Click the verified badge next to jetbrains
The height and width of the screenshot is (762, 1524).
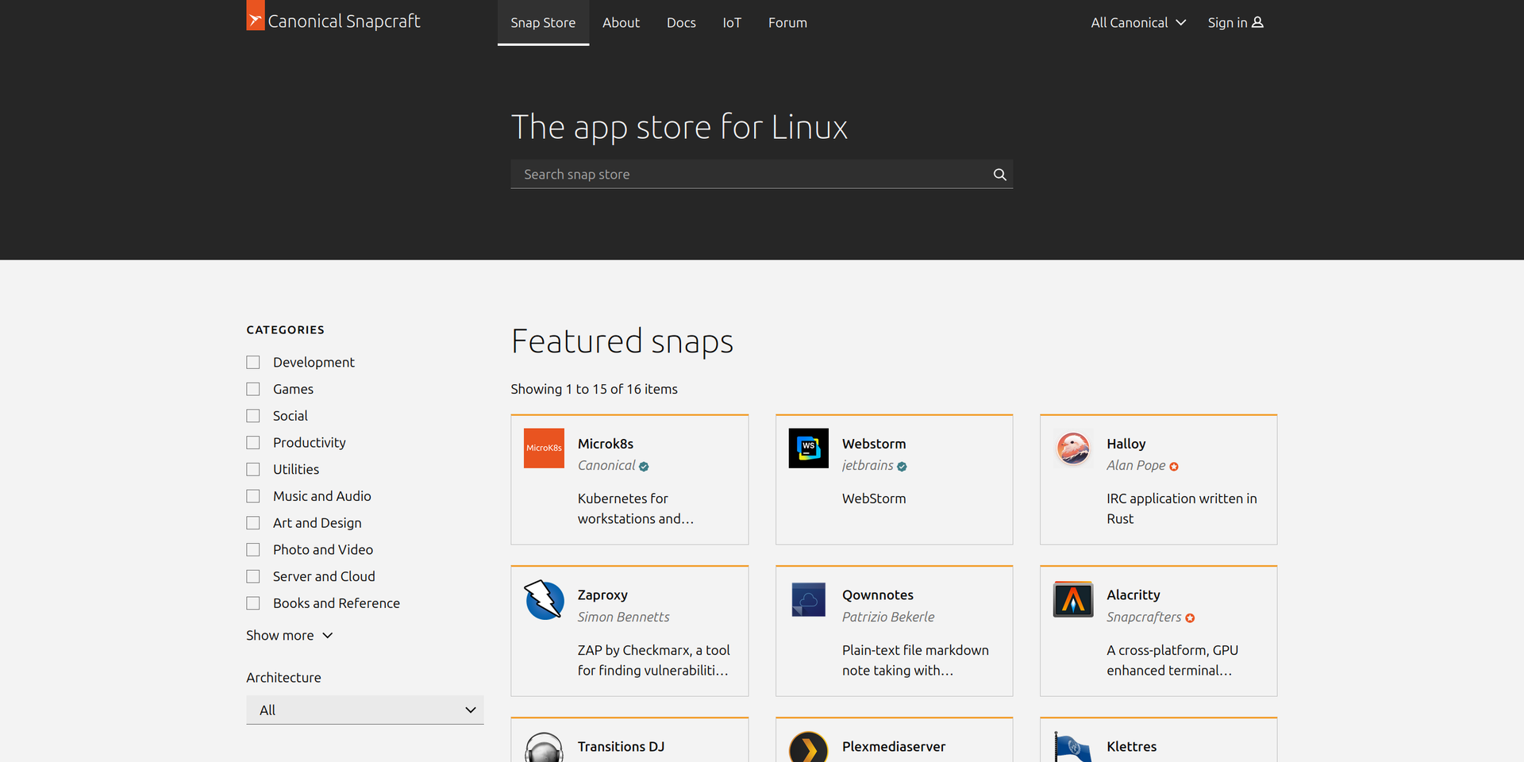click(x=902, y=467)
